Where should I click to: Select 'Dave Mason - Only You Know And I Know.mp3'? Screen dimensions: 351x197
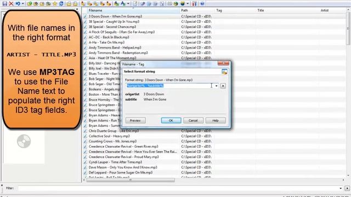click(123, 167)
